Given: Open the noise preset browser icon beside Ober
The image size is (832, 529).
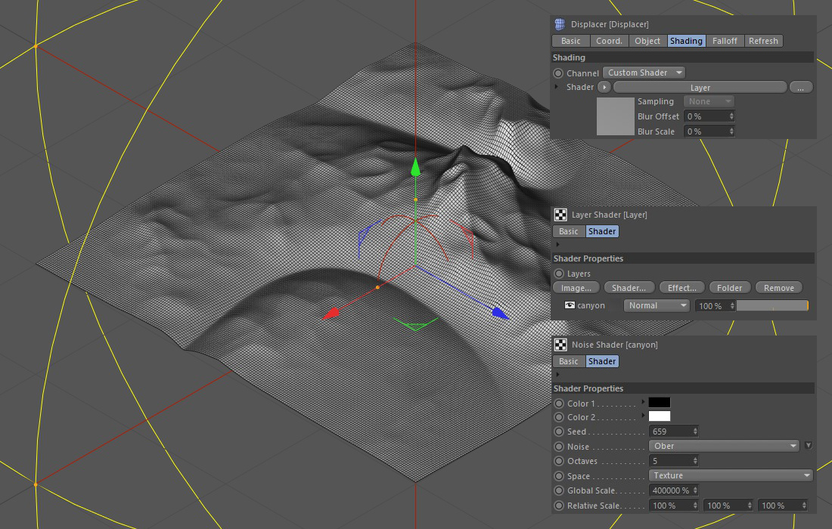Looking at the screenshot, I should click(808, 446).
